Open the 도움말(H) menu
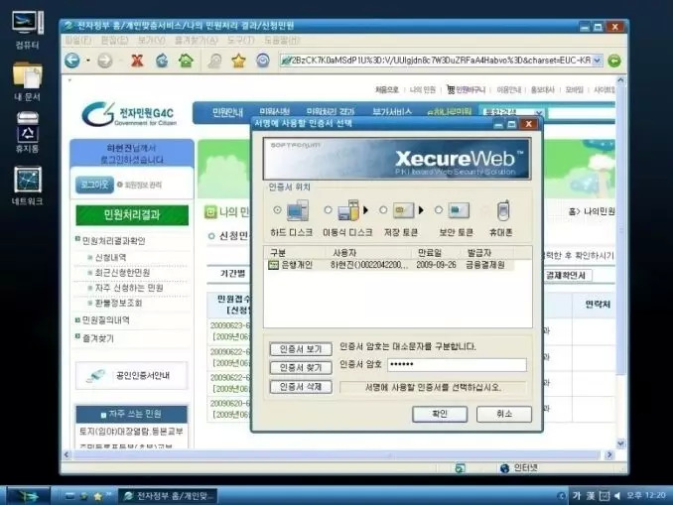Screen dimensions: 673x505 tap(282, 41)
